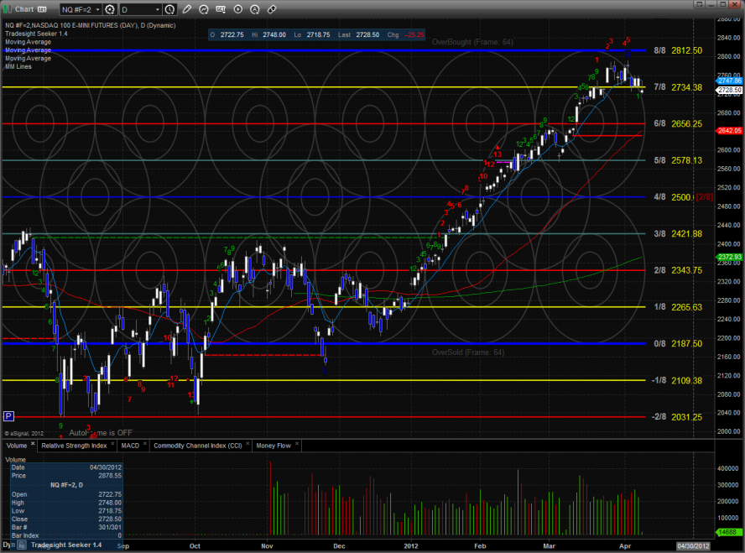Viewport: 745px width, 553px height.
Task: Click the symbol settings gear icon
Action: (x=108, y=9)
